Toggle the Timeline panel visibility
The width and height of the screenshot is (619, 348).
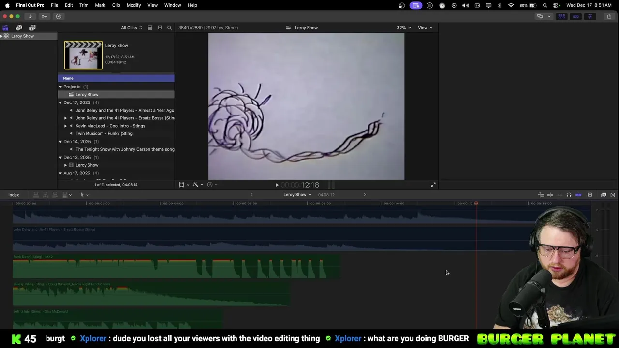coord(575,16)
